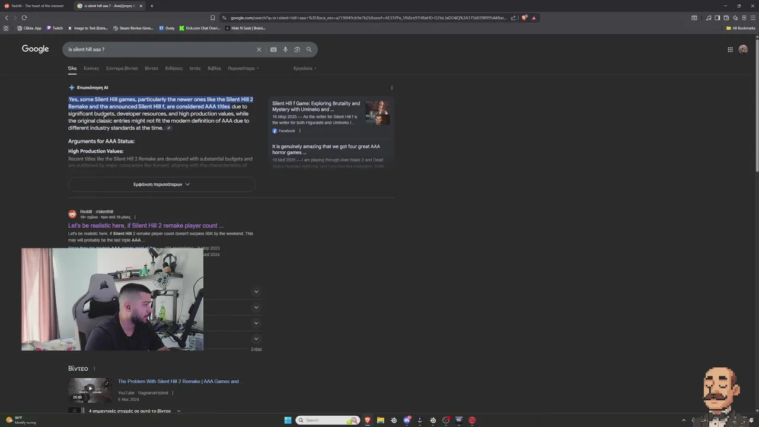Select the Ιστός search tab

(x=195, y=68)
